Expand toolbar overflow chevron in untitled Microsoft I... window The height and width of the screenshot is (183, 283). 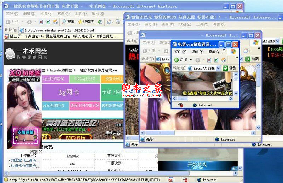(x=259, y=48)
